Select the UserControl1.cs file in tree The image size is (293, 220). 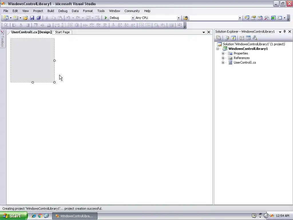[x=245, y=62]
